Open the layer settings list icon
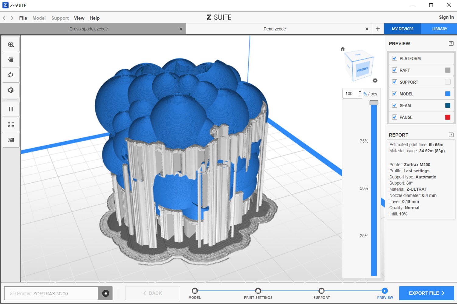 pyautogui.click(x=11, y=125)
